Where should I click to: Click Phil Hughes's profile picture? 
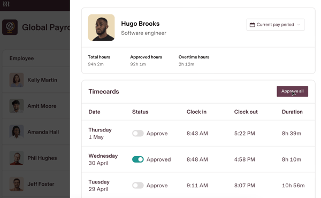click(x=17, y=158)
